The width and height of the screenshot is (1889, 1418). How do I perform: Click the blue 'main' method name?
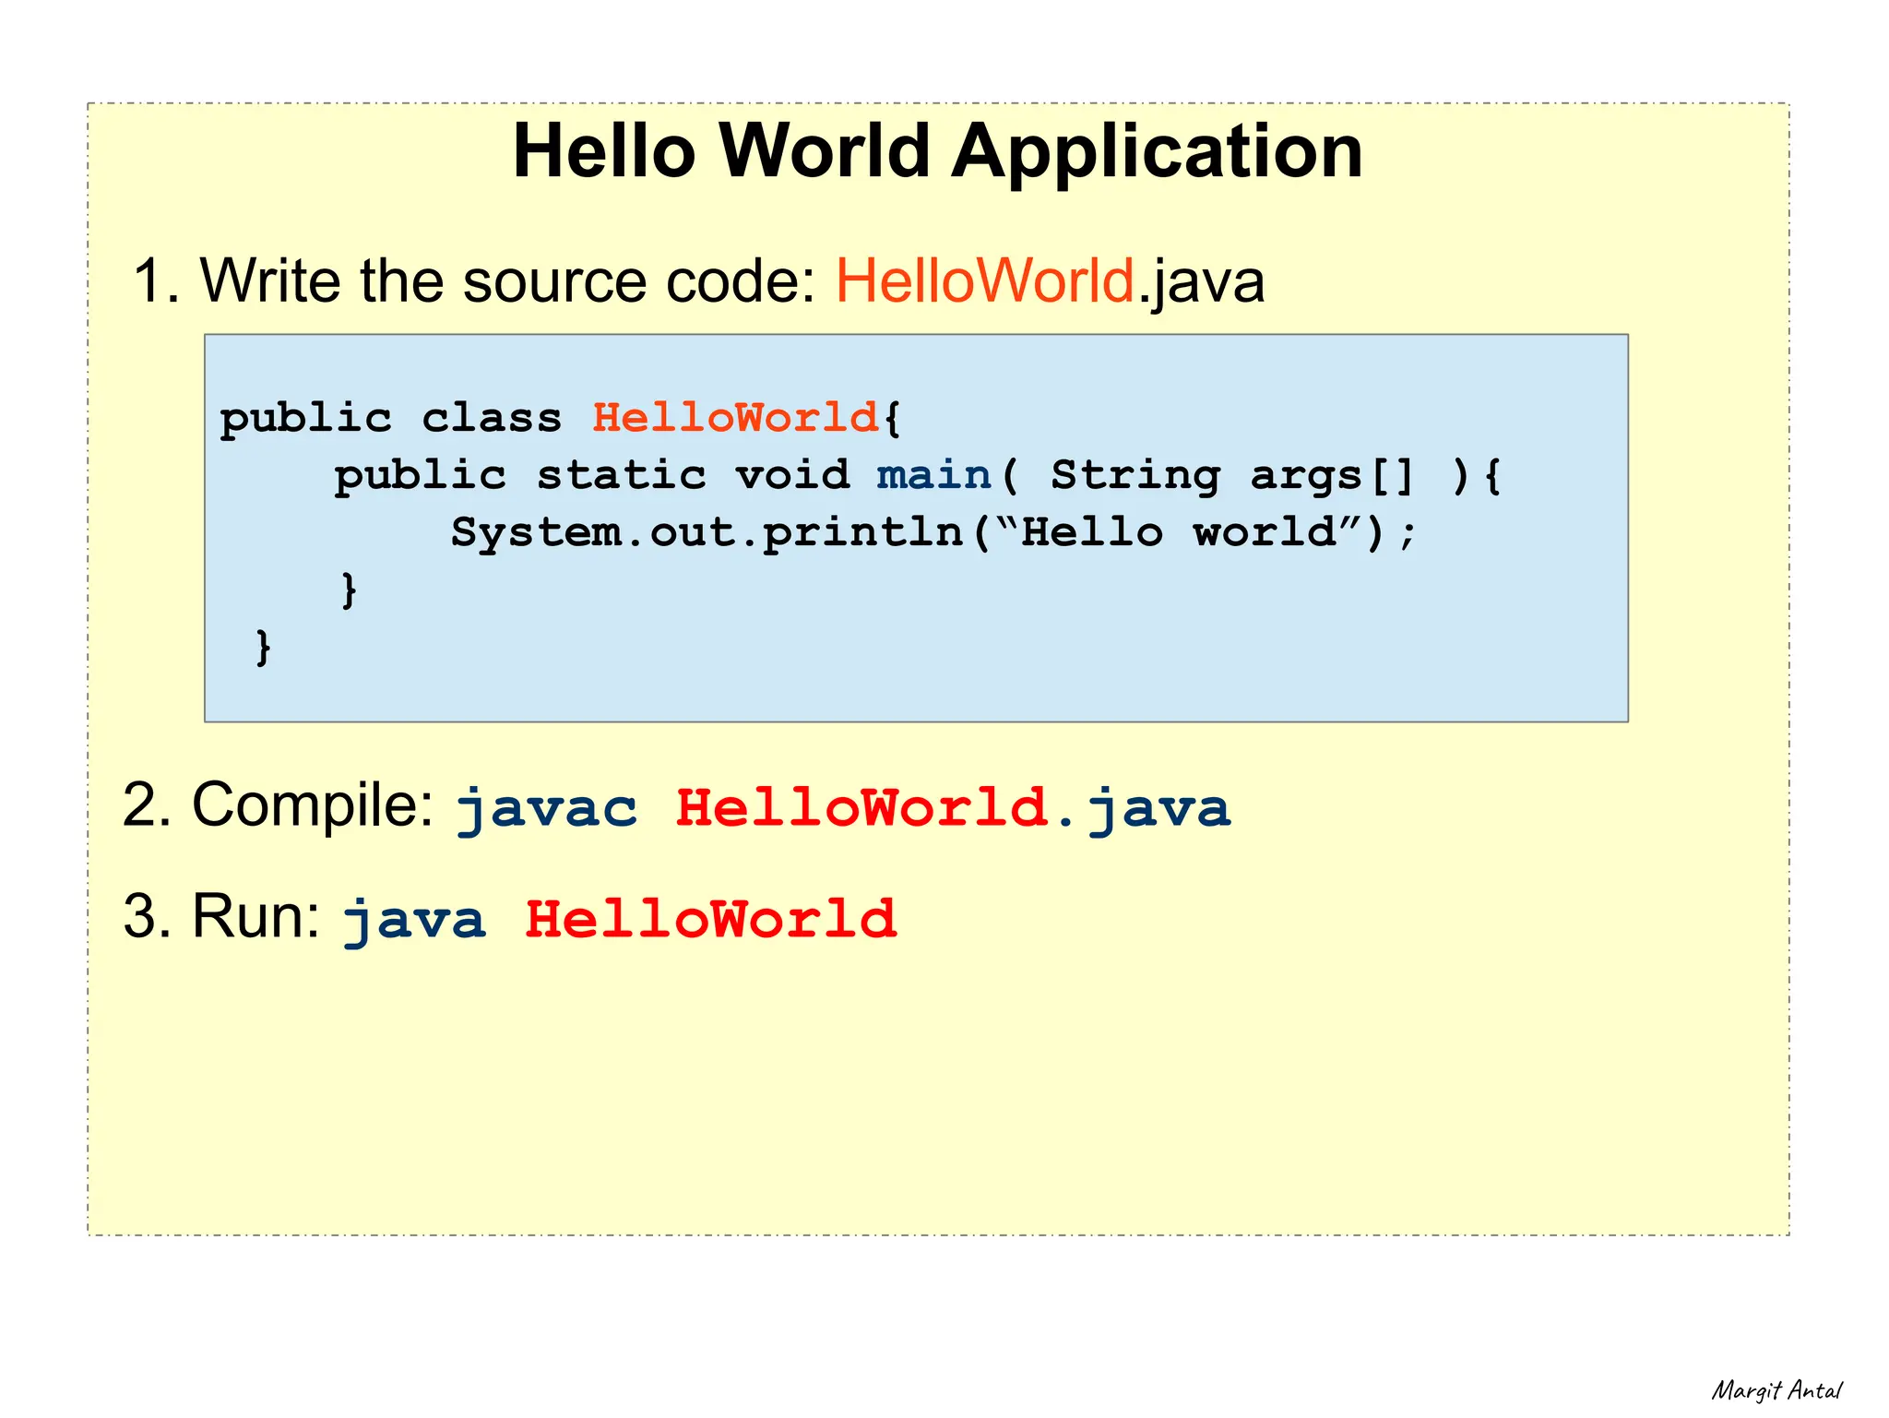[934, 475]
